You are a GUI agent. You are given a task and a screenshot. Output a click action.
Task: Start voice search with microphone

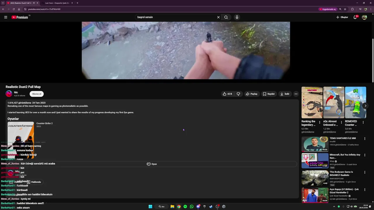(x=237, y=17)
